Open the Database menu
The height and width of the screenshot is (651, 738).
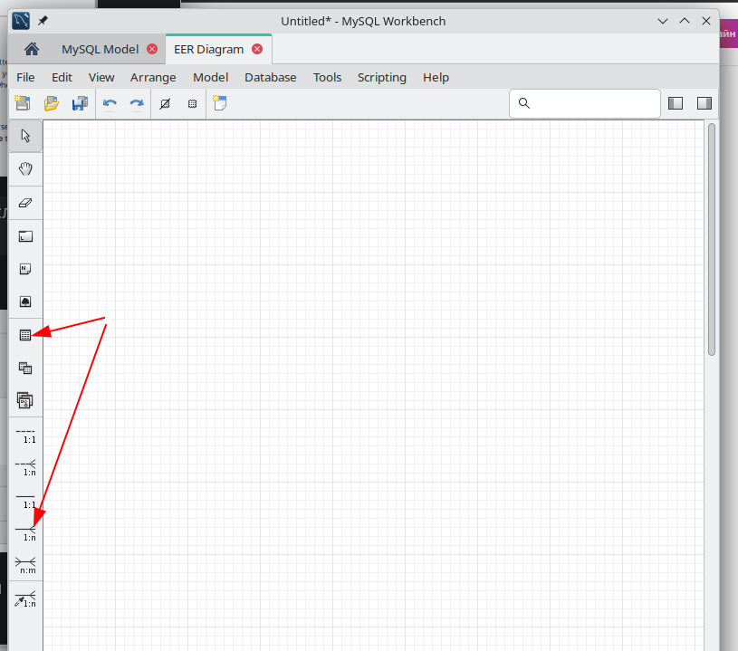pos(270,77)
